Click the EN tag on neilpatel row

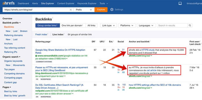coord(37,97)
